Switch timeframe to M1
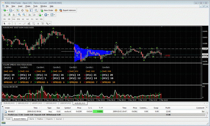Screen dimensions: 210x126 pyautogui.click(x=5, y=19)
